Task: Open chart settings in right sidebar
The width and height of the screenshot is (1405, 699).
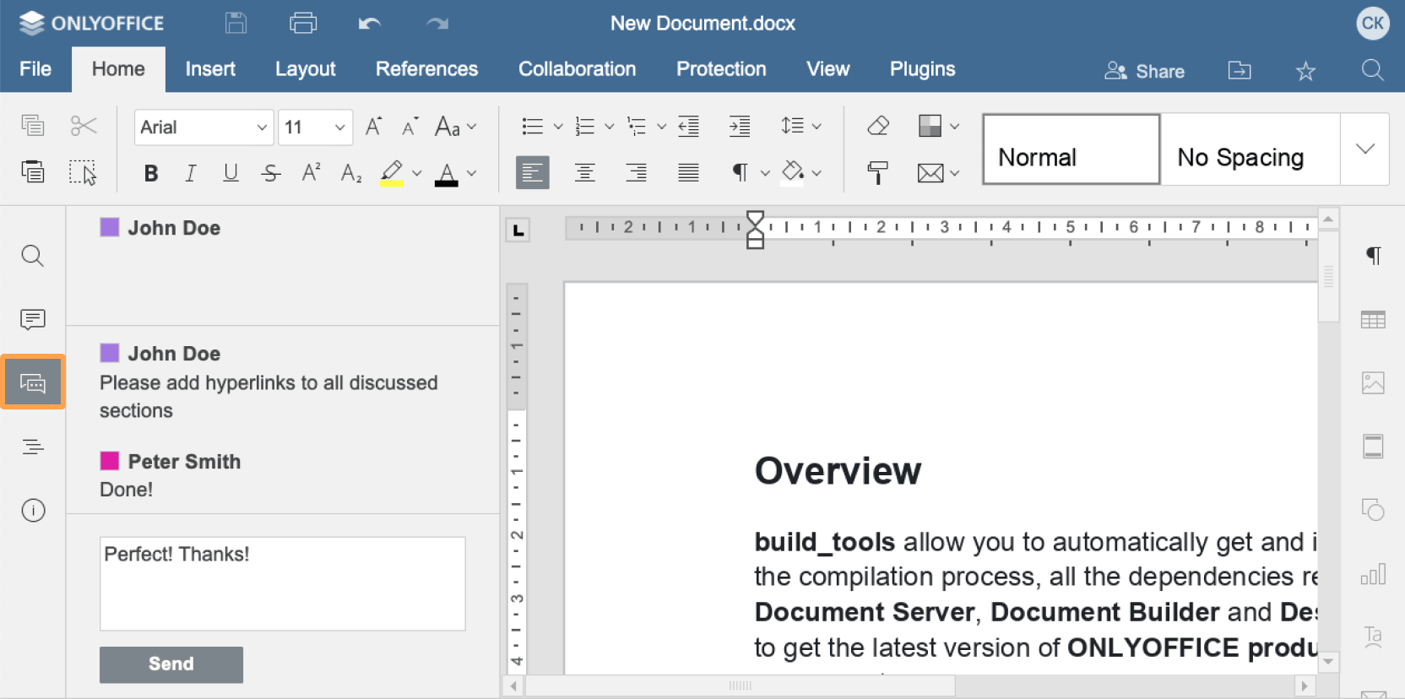Action: point(1373,574)
